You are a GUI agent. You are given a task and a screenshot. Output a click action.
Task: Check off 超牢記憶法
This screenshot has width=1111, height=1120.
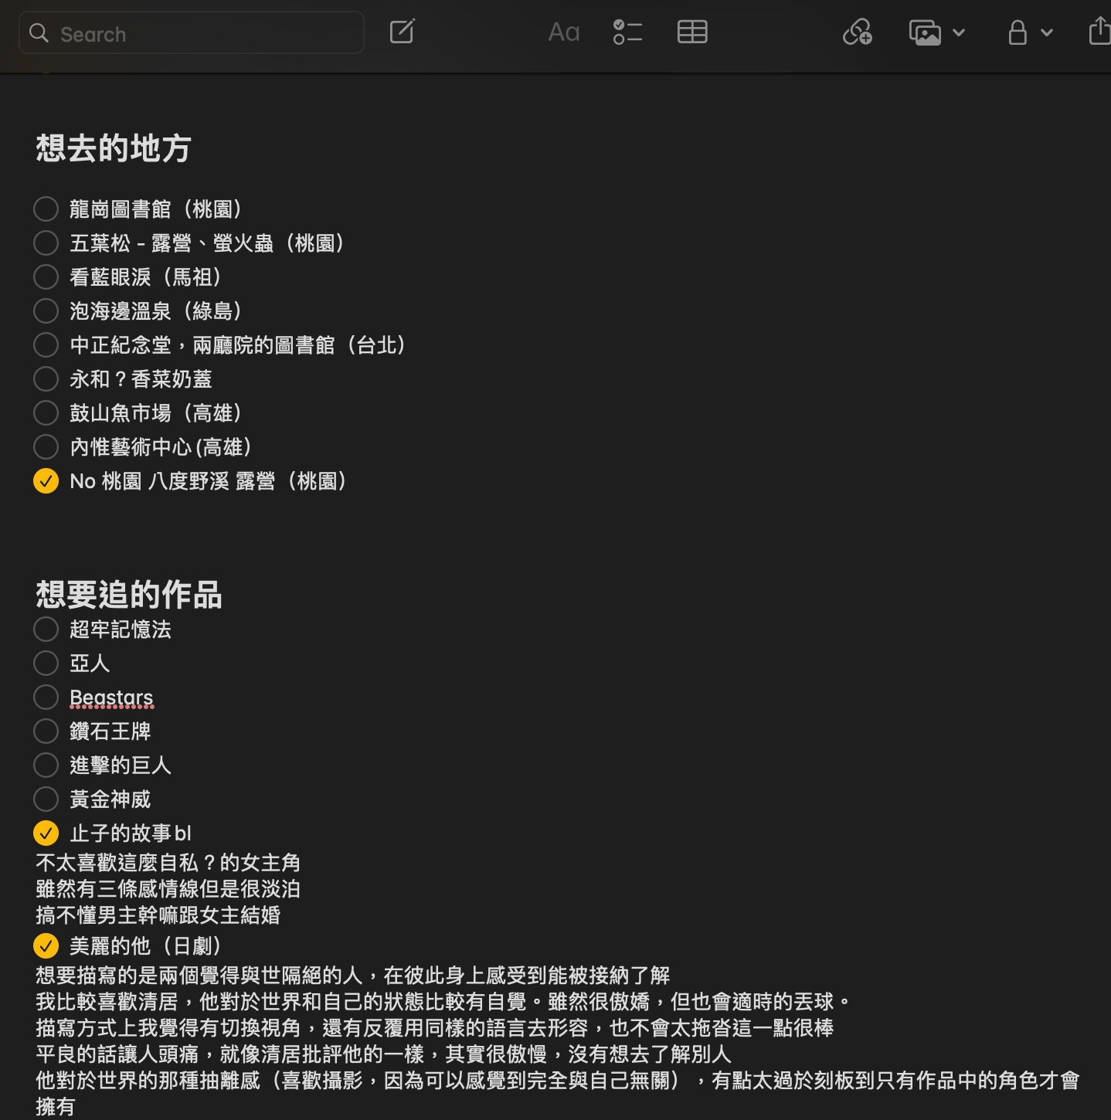click(46, 629)
